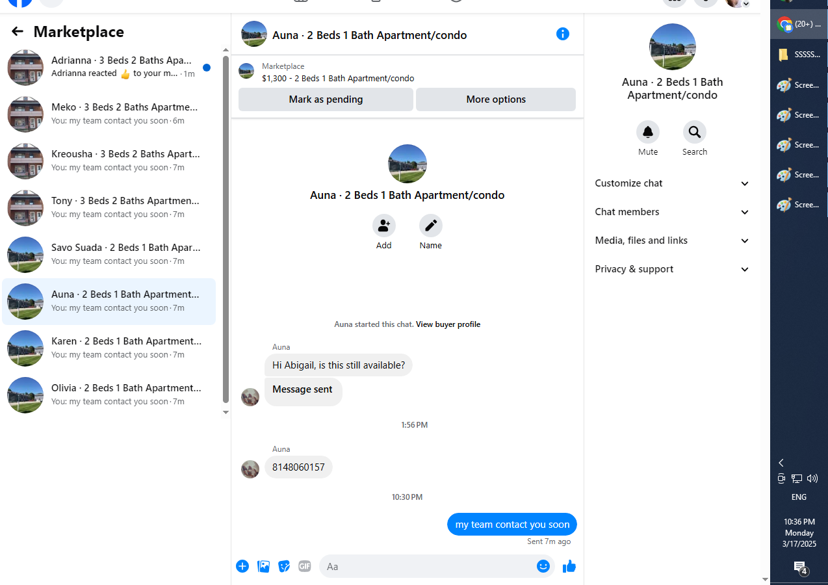Open Chrome from the taskbar

pos(799,25)
